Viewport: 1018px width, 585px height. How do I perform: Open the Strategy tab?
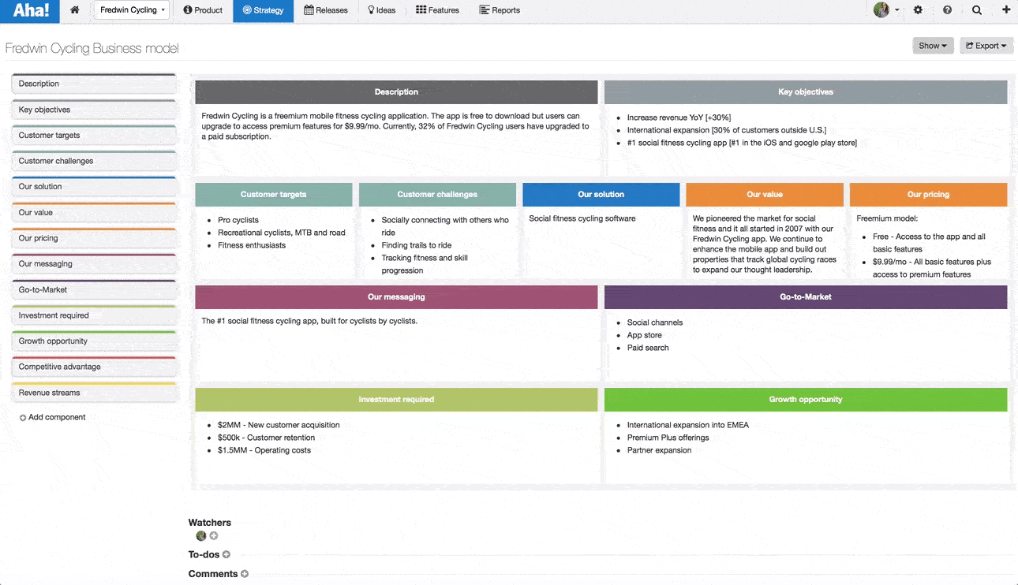click(263, 10)
